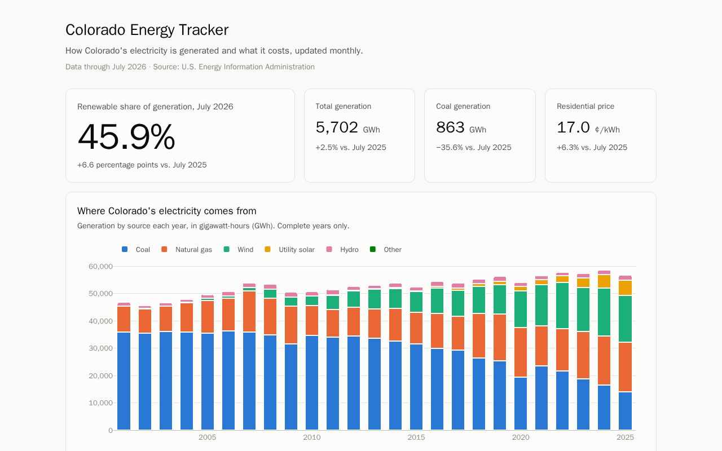Click the data source line mentioning EIA
722x451 pixels.
coord(190,67)
